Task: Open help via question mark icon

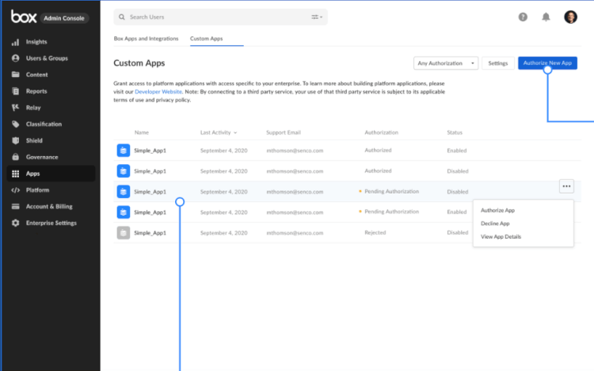Action: pos(523,17)
